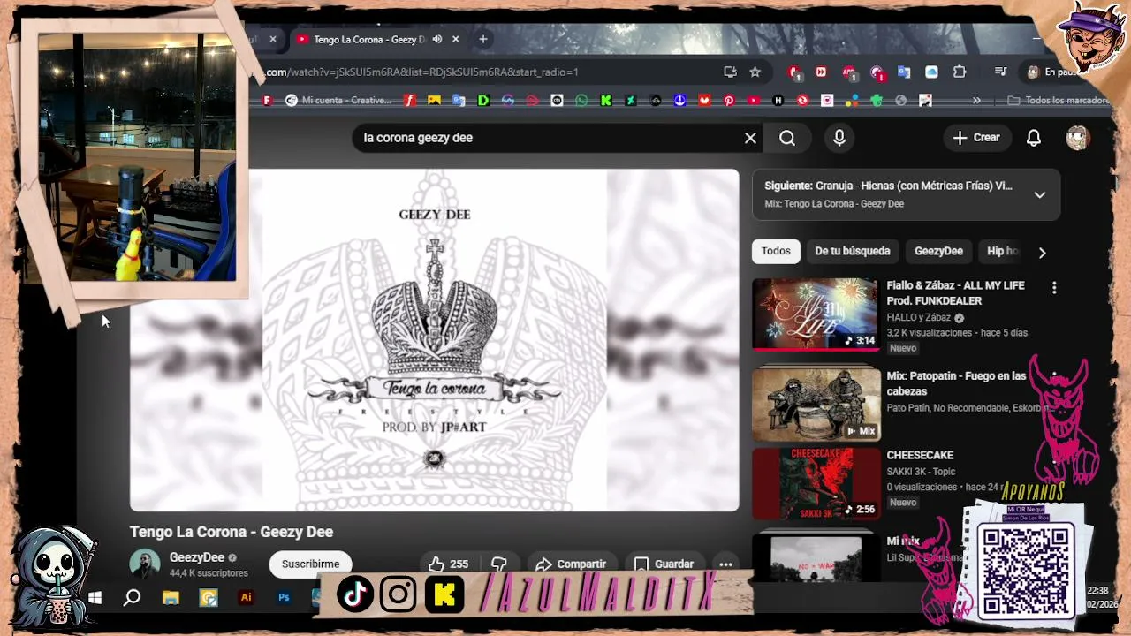
Task: Click the YouTube search magnifier button
Action: [787, 138]
